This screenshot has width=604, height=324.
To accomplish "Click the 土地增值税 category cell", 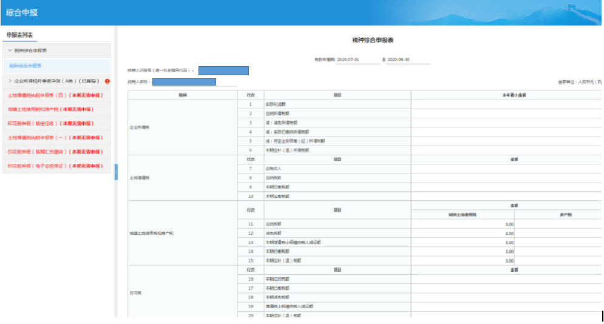I will tap(183, 178).
